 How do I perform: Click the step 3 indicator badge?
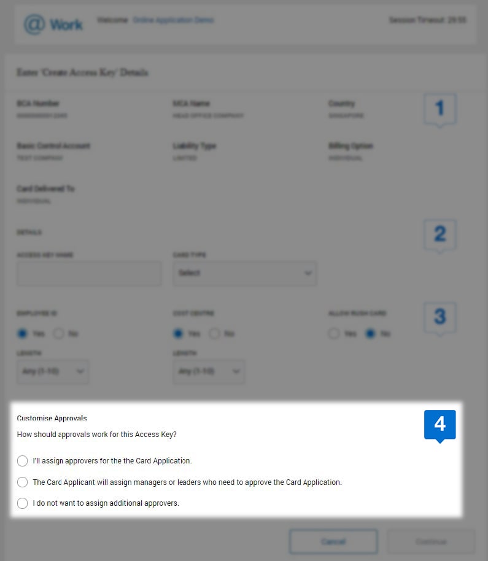click(440, 316)
